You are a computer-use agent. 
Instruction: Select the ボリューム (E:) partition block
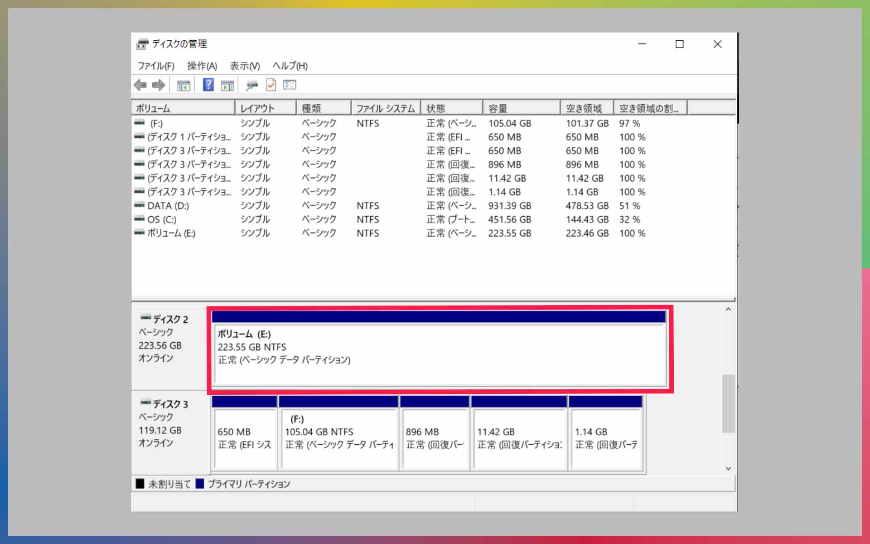point(439,354)
